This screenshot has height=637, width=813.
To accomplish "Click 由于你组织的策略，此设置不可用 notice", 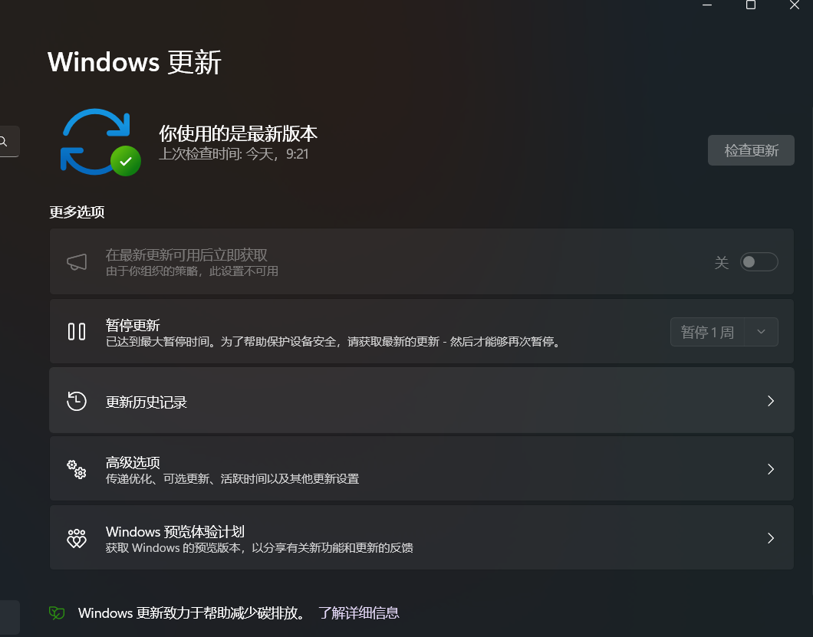I will tap(192, 271).
